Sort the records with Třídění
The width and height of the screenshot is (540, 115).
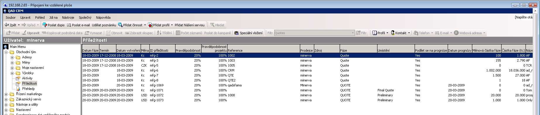(x=164, y=33)
